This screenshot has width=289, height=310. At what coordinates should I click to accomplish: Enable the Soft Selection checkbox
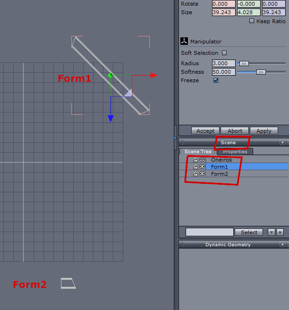pyautogui.click(x=224, y=53)
